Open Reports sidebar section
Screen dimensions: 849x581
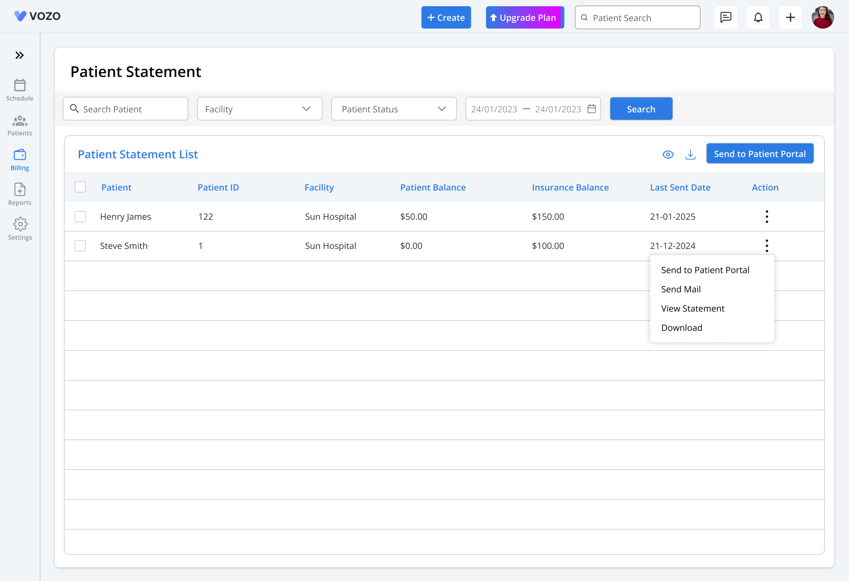click(x=19, y=194)
